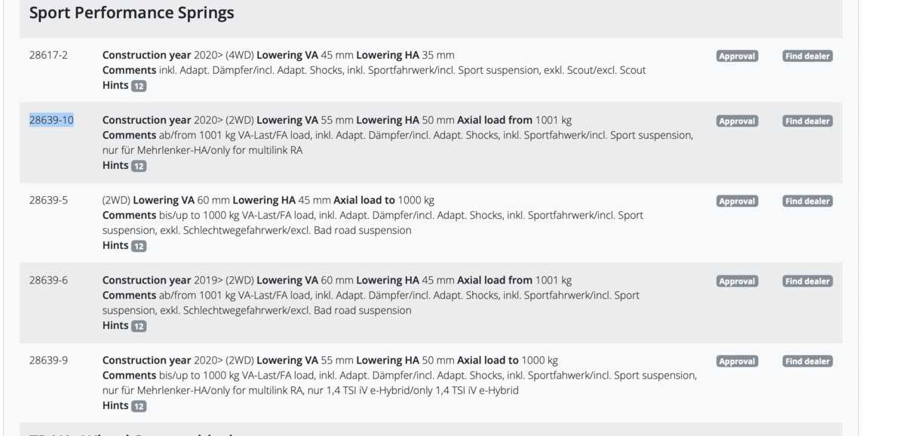Click Find dealer for 28639-10
This screenshot has width=905, height=436.
click(807, 121)
